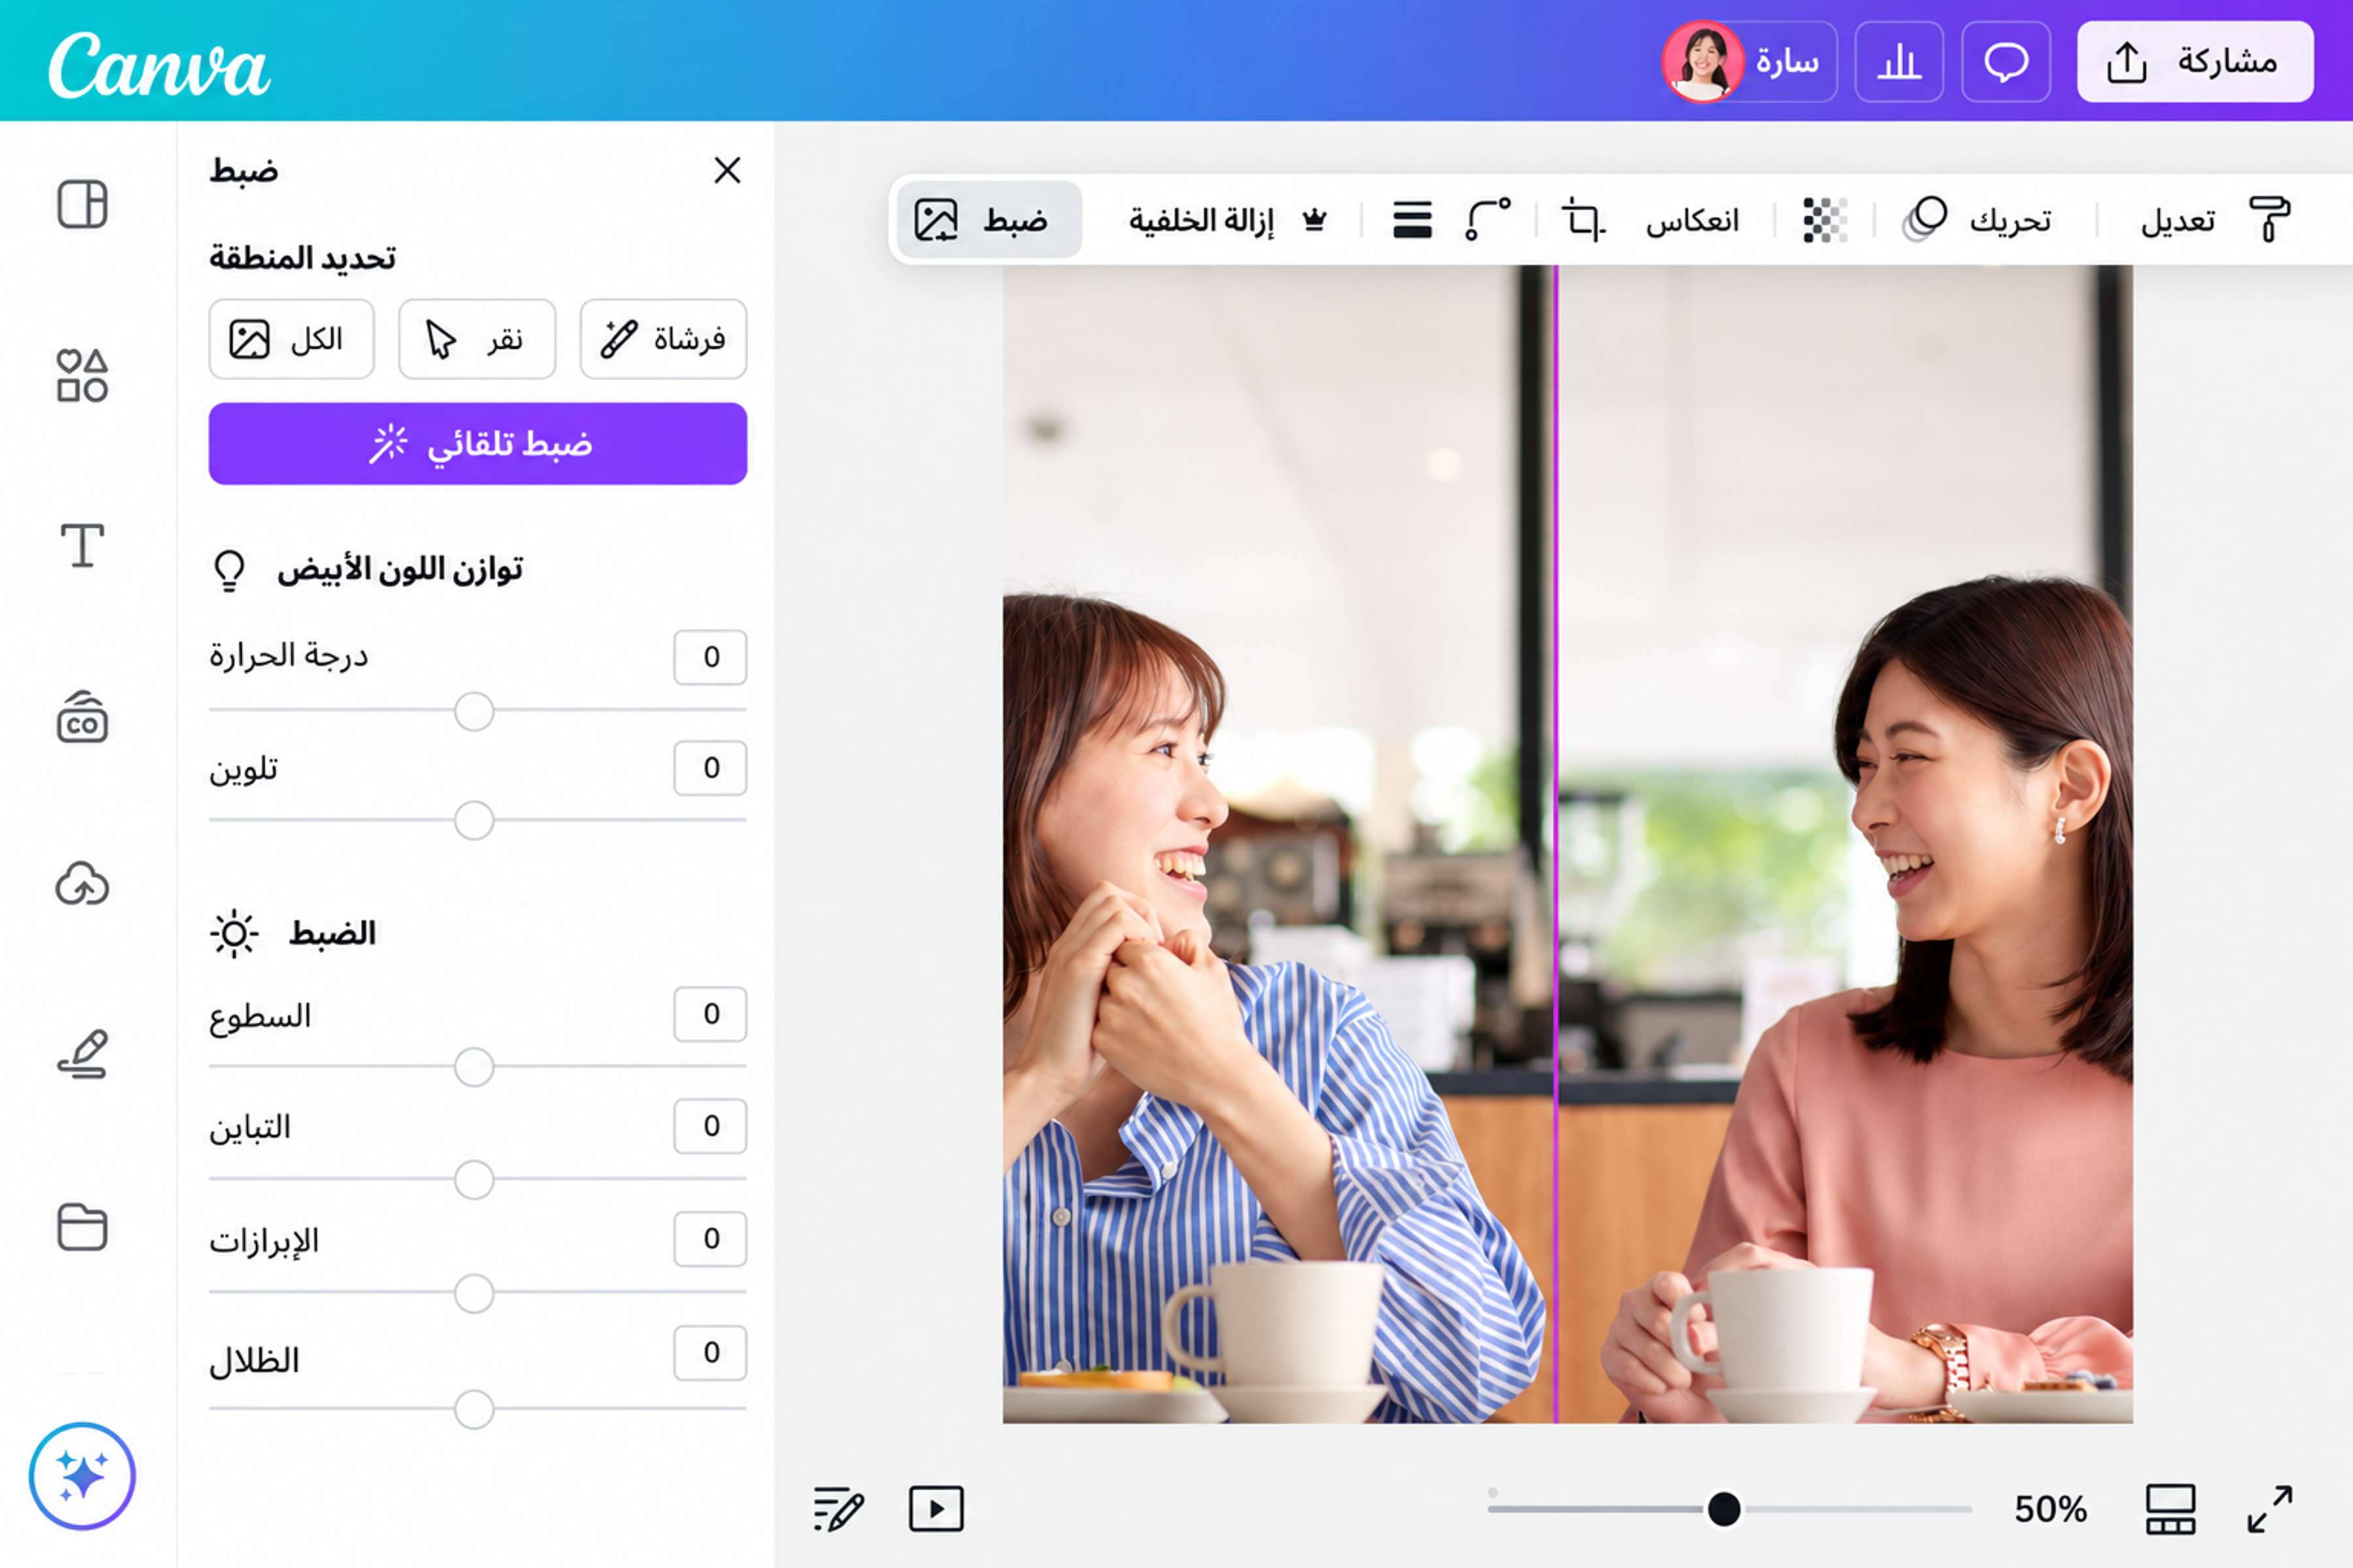The image size is (2353, 1568).
Task: Enter fullscreen with the expand arrows icon
Action: (2269, 1508)
